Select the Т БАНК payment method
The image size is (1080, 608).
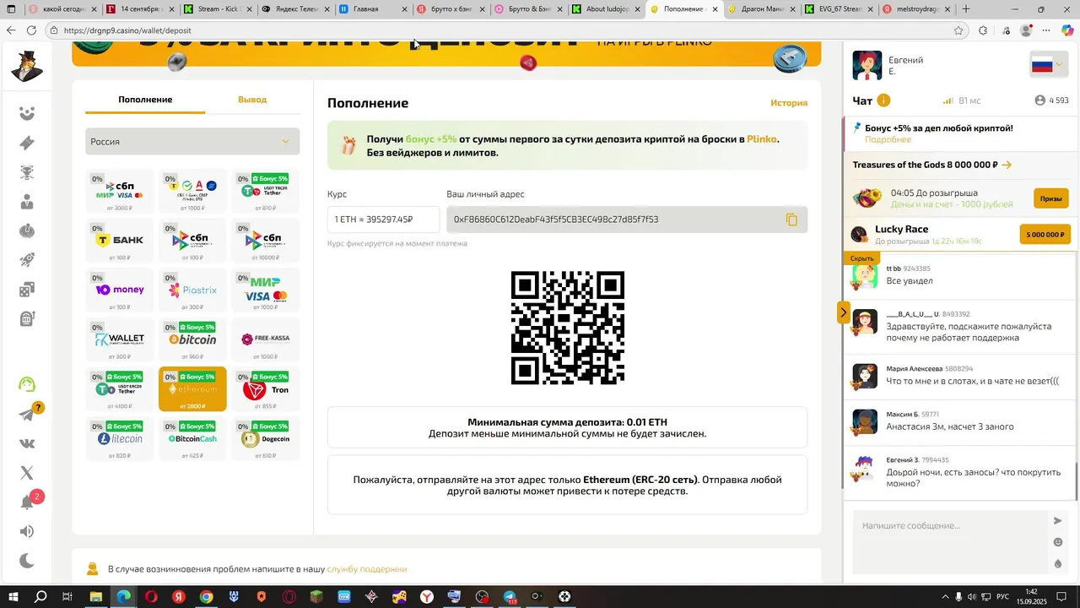[x=120, y=242]
